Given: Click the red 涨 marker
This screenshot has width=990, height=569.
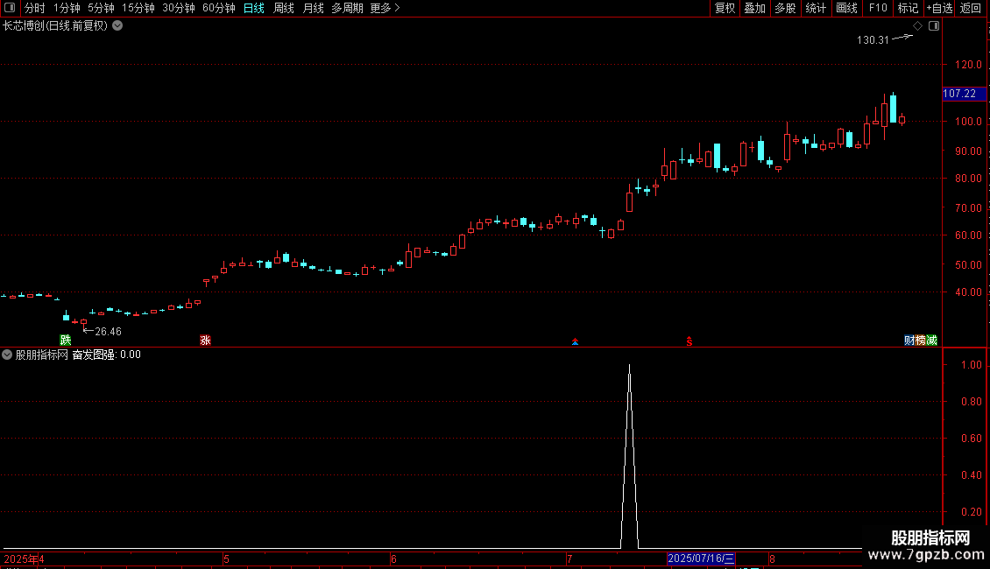Looking at the screenshot, I should [205, 340].
